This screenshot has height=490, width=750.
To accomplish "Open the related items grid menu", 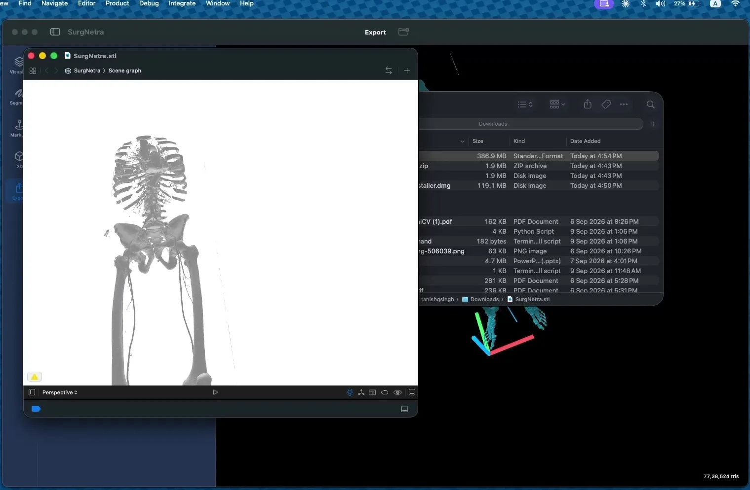I will click(x=33, y=71).
